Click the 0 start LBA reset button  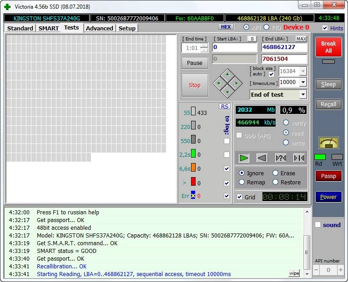click(x=252, y=39)
